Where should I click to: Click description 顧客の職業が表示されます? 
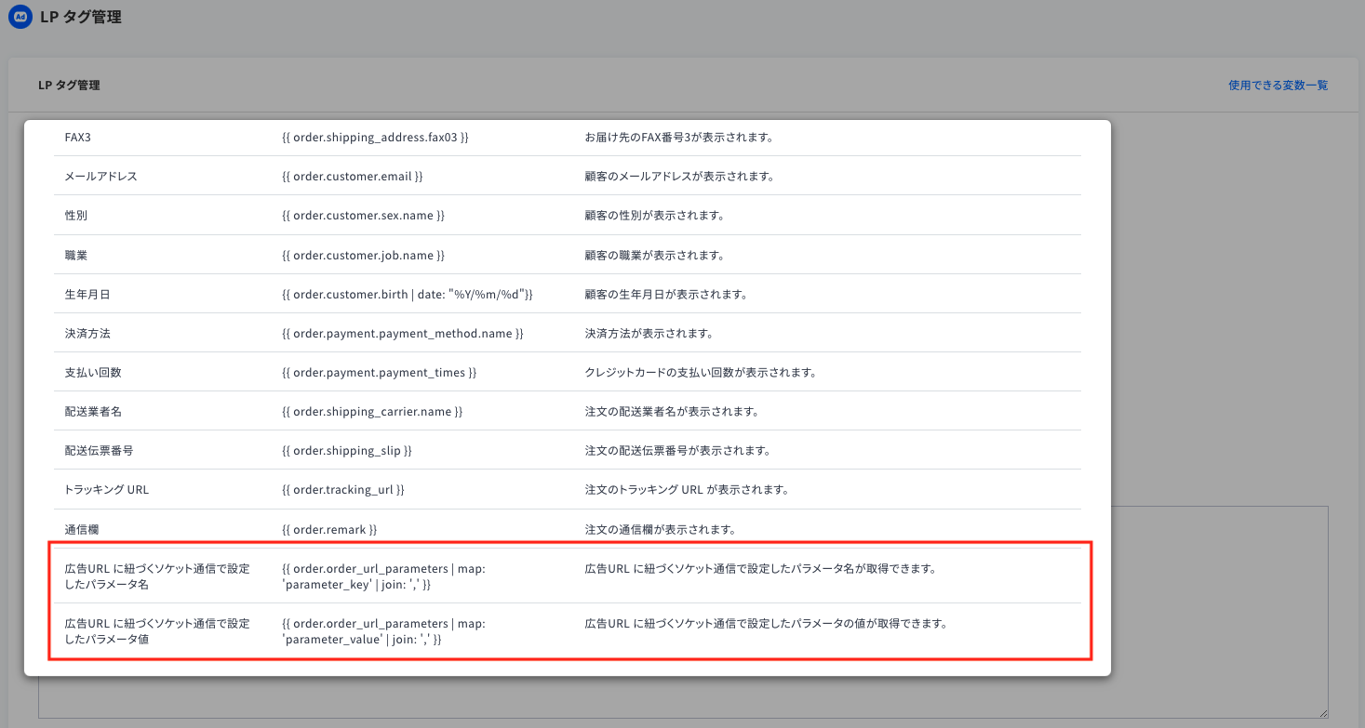654,256
